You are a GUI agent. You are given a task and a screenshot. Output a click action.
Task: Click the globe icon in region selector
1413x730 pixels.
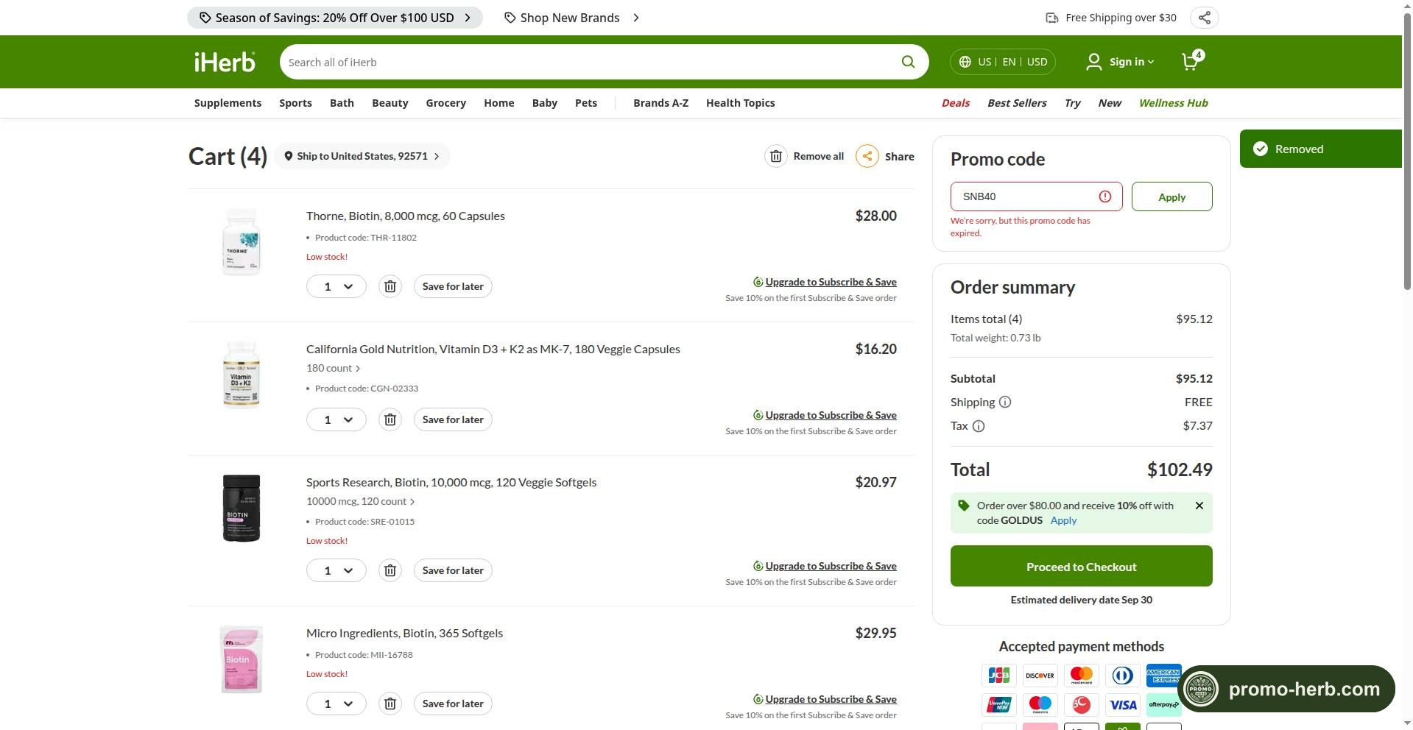coord(965,62)
